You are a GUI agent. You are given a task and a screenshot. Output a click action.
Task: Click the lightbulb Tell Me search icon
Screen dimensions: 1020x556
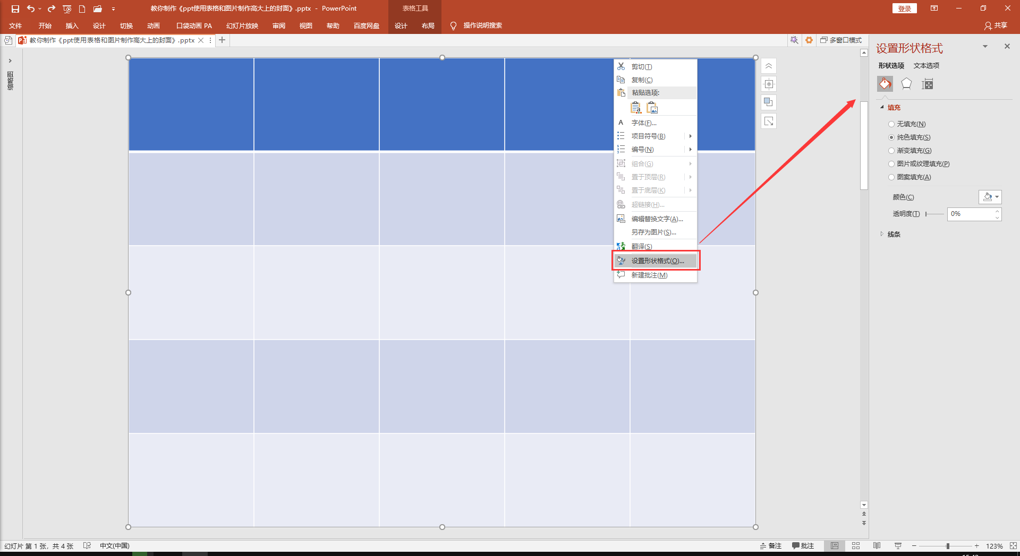pyautogui.click(x=453, y=26)
